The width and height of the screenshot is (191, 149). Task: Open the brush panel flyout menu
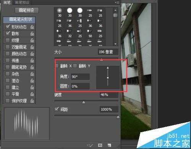click(117, 2)
